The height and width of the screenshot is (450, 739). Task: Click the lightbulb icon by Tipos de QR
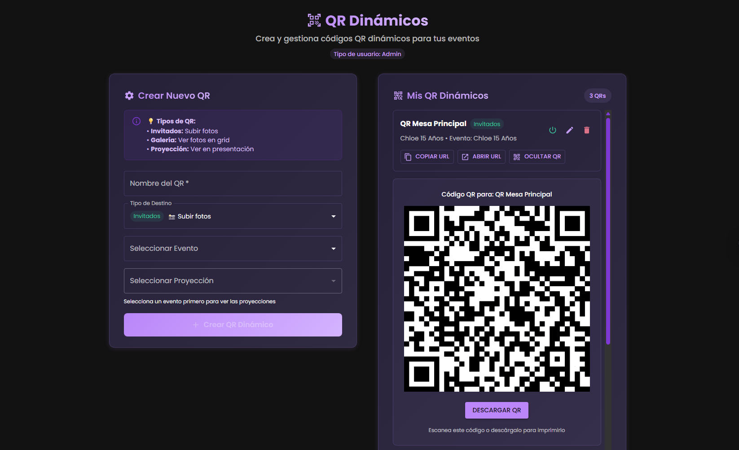click(x=151, y=121)
